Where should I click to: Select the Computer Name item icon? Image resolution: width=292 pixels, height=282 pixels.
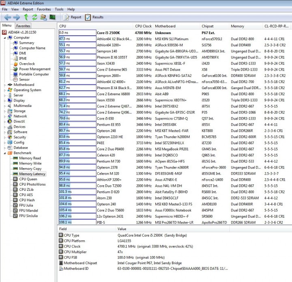click(16, 48)
